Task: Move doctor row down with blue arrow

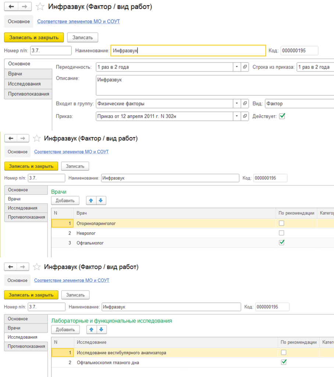Action: coord(101,201)
